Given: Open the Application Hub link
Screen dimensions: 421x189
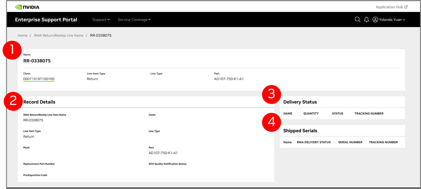Looking at the screenshot, I should pos(392,7).
